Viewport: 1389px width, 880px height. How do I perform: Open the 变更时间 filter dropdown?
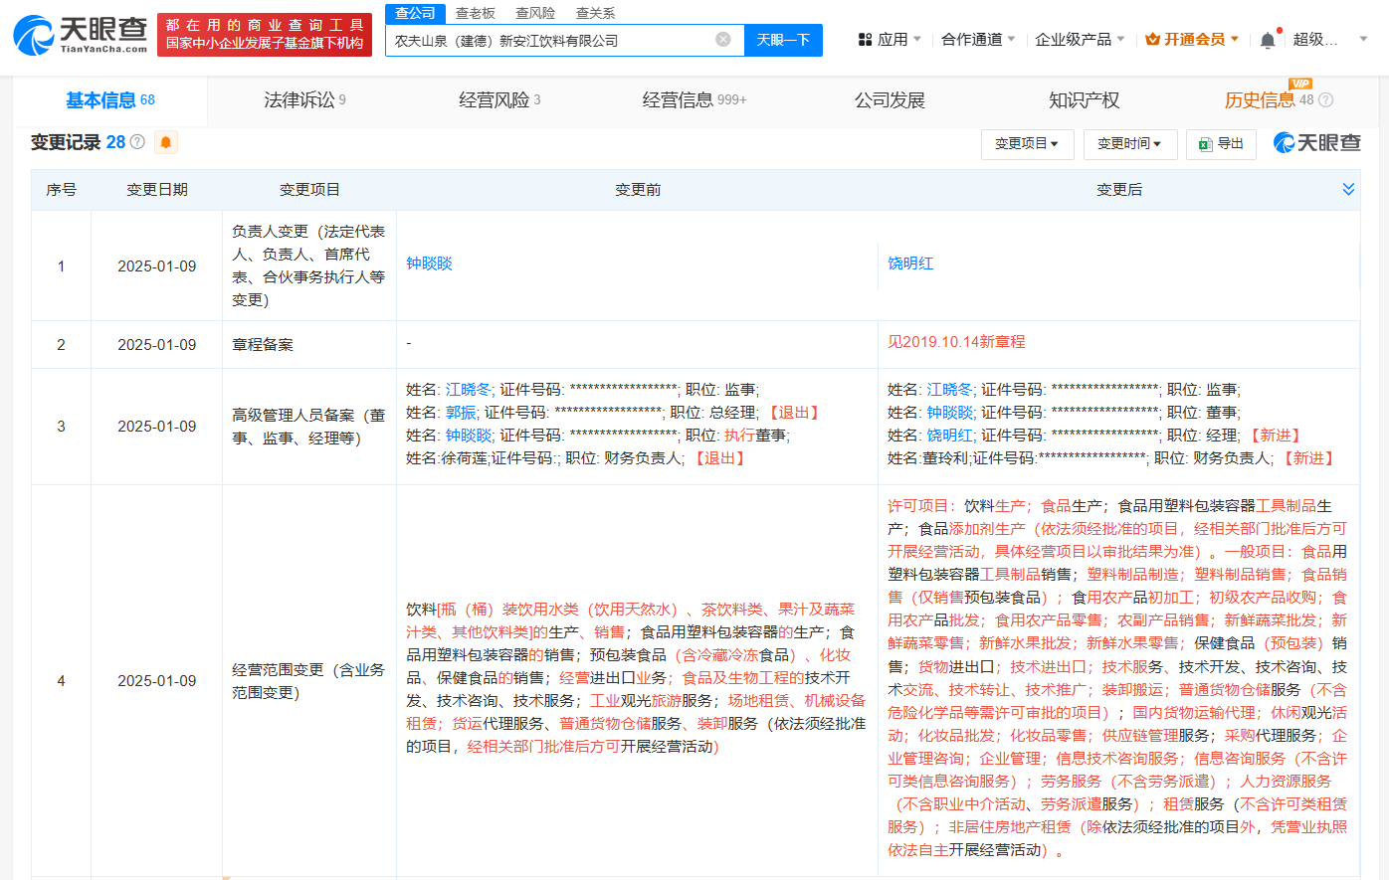coord(1130,144)
